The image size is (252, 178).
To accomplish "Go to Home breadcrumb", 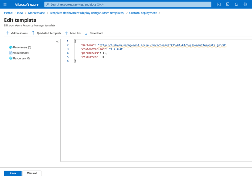I will (x=8, y=13).
